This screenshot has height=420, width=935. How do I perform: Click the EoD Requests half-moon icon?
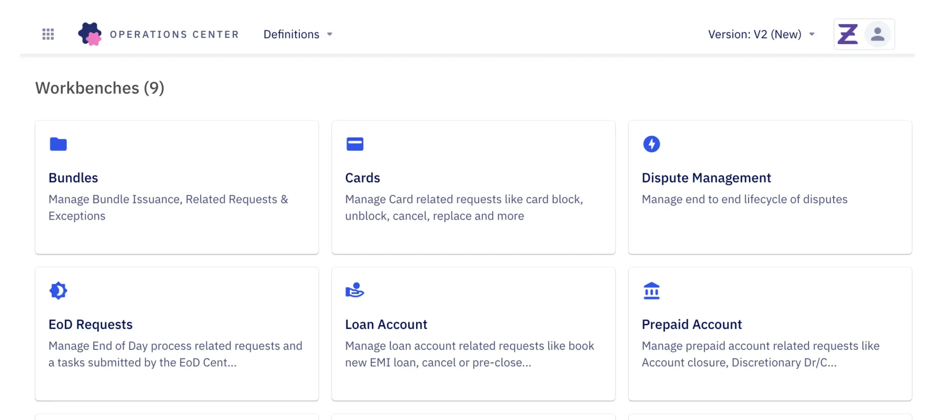click(x=58, y=291)
